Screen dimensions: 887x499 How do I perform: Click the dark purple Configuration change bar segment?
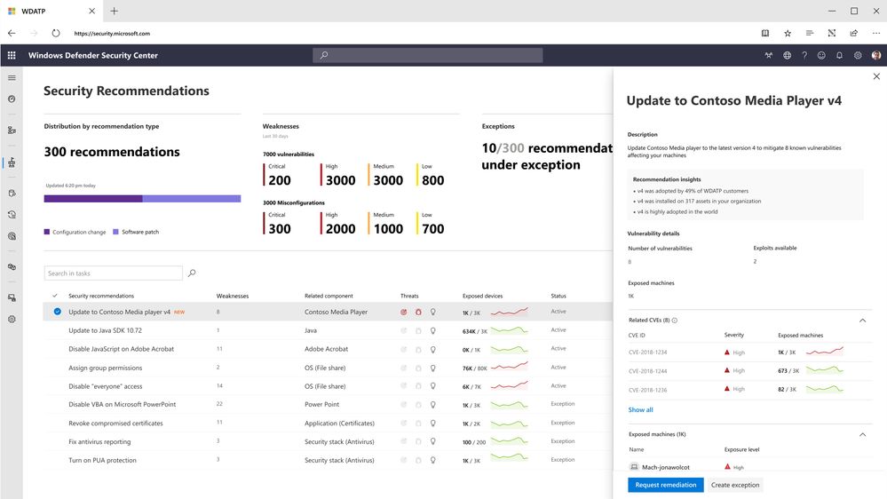93,199
